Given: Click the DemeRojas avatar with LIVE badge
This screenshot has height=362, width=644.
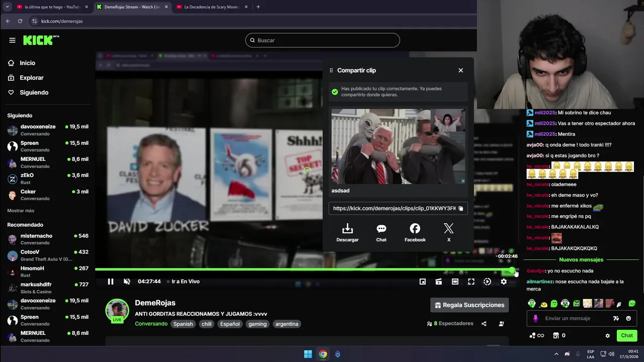Looking at the screenshot, I should coord(117,311).
